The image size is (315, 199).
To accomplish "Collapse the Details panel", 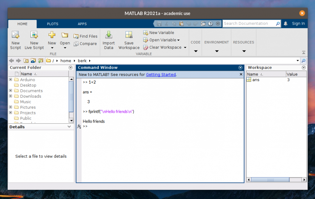I will tap(70, 126).
